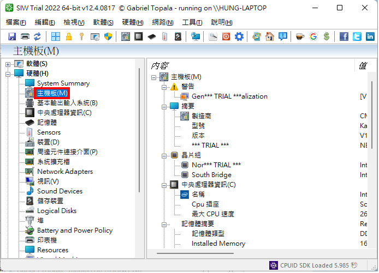Click the motherboard toolbar icon
This screenshot has height=273, width=379.
pyautogui.click(x=126, y=37)
